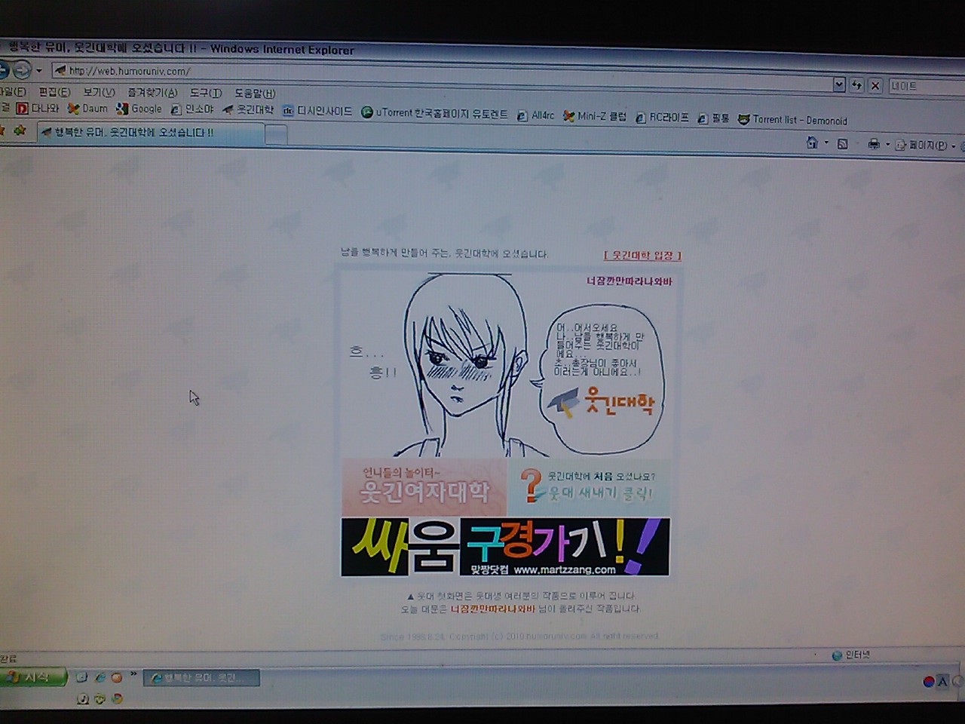Click the Internet Explorer quick launch icon
Viewport: 965px width, 724px height.
click(x=100, y=677)
